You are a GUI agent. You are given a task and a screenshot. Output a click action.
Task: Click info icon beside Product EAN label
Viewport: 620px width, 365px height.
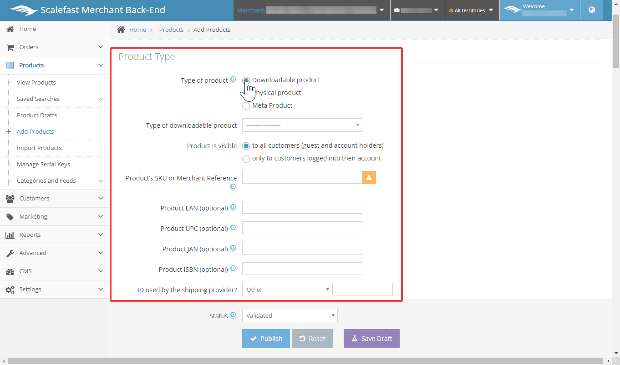233,207
